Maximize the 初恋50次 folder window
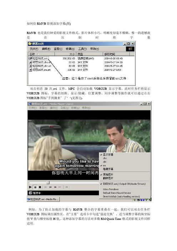 point(128,44)
